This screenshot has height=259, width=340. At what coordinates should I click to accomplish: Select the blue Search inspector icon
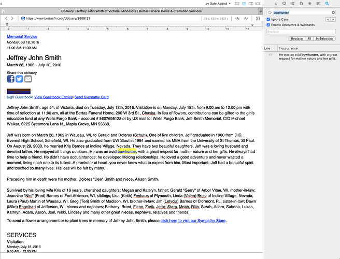327,4
